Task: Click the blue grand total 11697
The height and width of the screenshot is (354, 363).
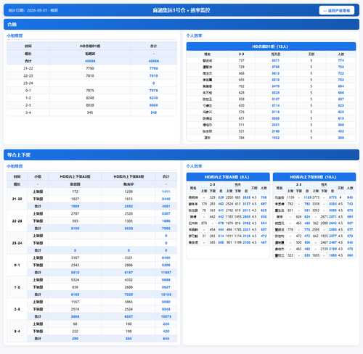Action: (x=166, y=273)
